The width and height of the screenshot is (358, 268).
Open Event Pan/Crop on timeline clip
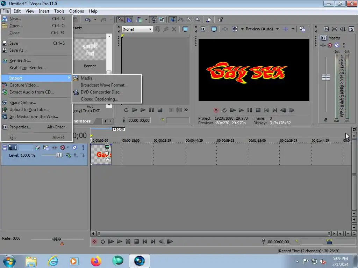(x=107, y=153)
